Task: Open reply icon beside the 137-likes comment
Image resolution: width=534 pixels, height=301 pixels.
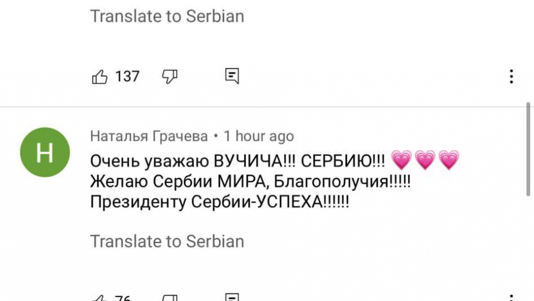Action: click(x=231, y=76)
